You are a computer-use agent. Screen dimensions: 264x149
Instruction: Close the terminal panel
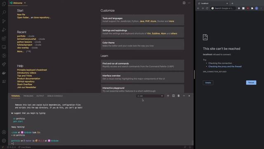click(x=189, y=96)
